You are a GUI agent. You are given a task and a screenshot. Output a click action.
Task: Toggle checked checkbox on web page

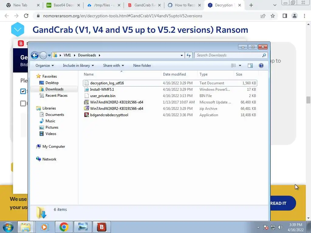[23, 91]
